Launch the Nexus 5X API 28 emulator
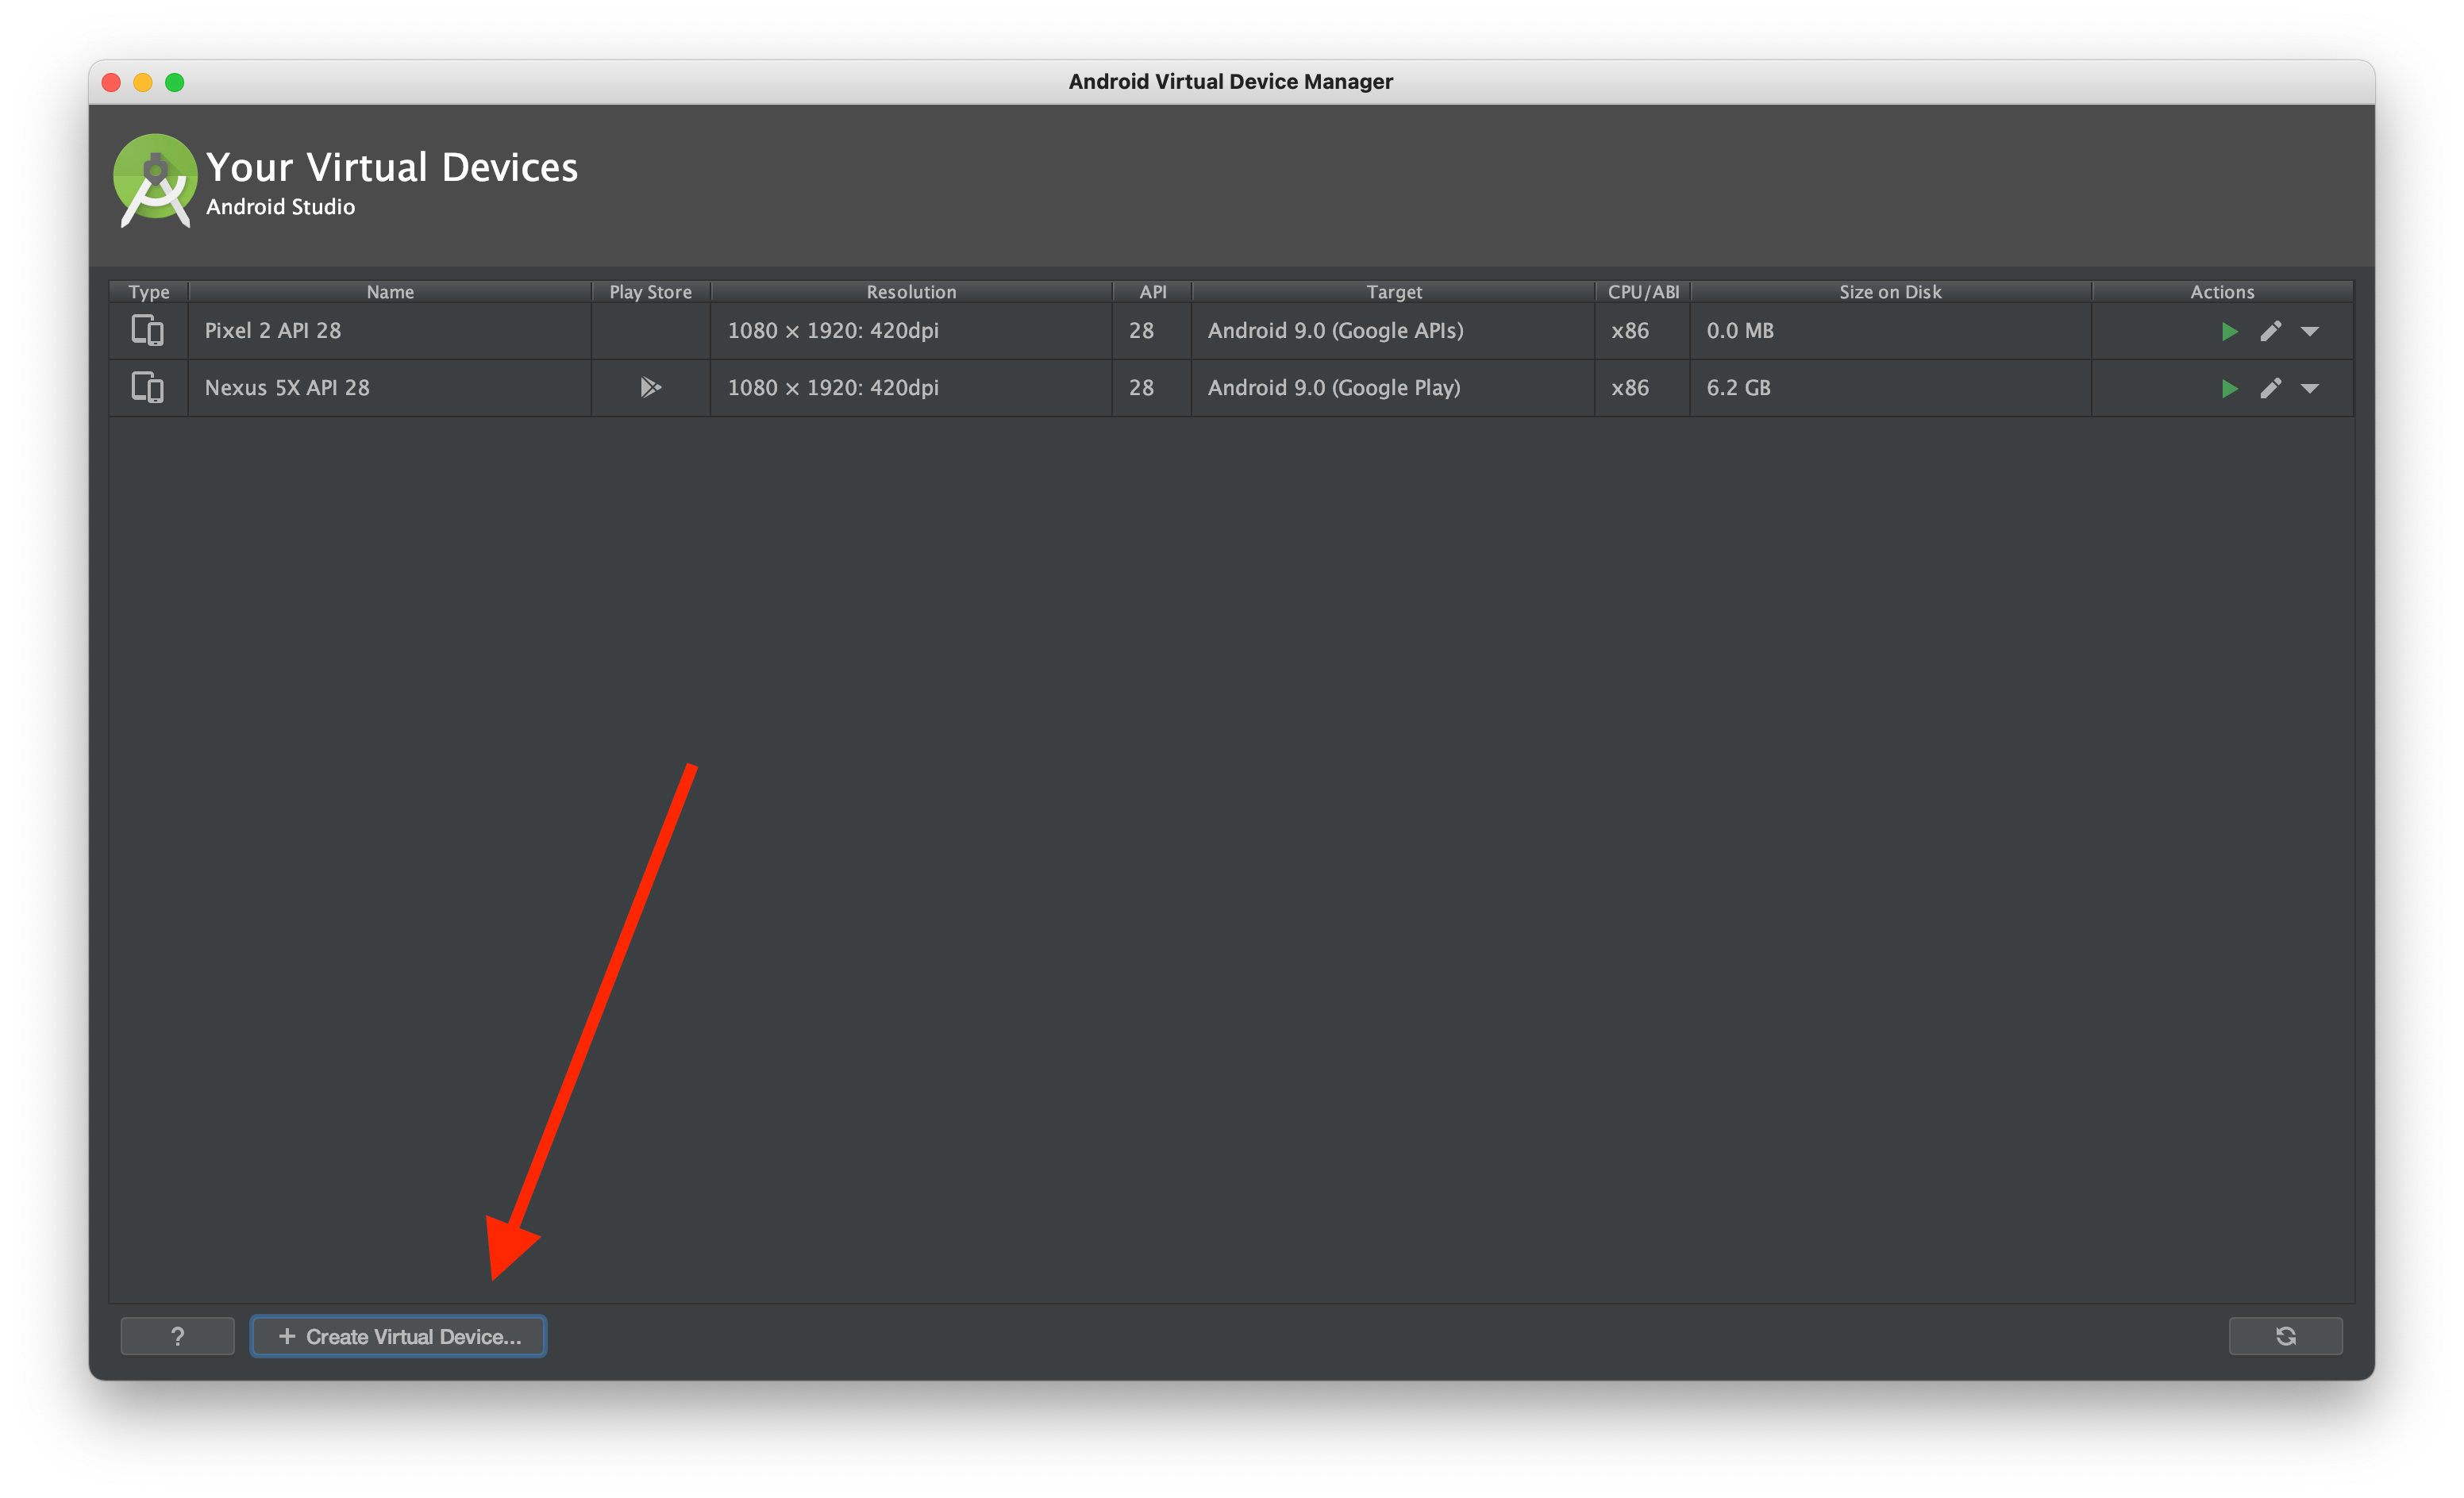The width and height of the screenshot is (2464, 1498). pos(2229,388)
